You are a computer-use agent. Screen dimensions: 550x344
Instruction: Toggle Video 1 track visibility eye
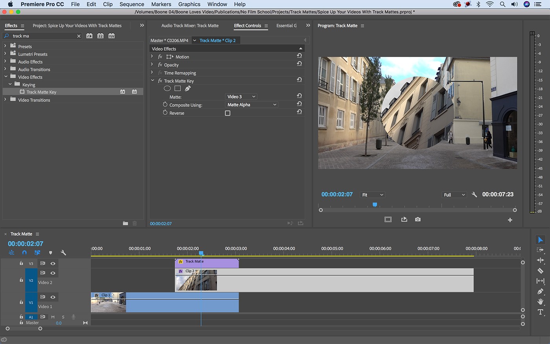[x=53, y=297]
